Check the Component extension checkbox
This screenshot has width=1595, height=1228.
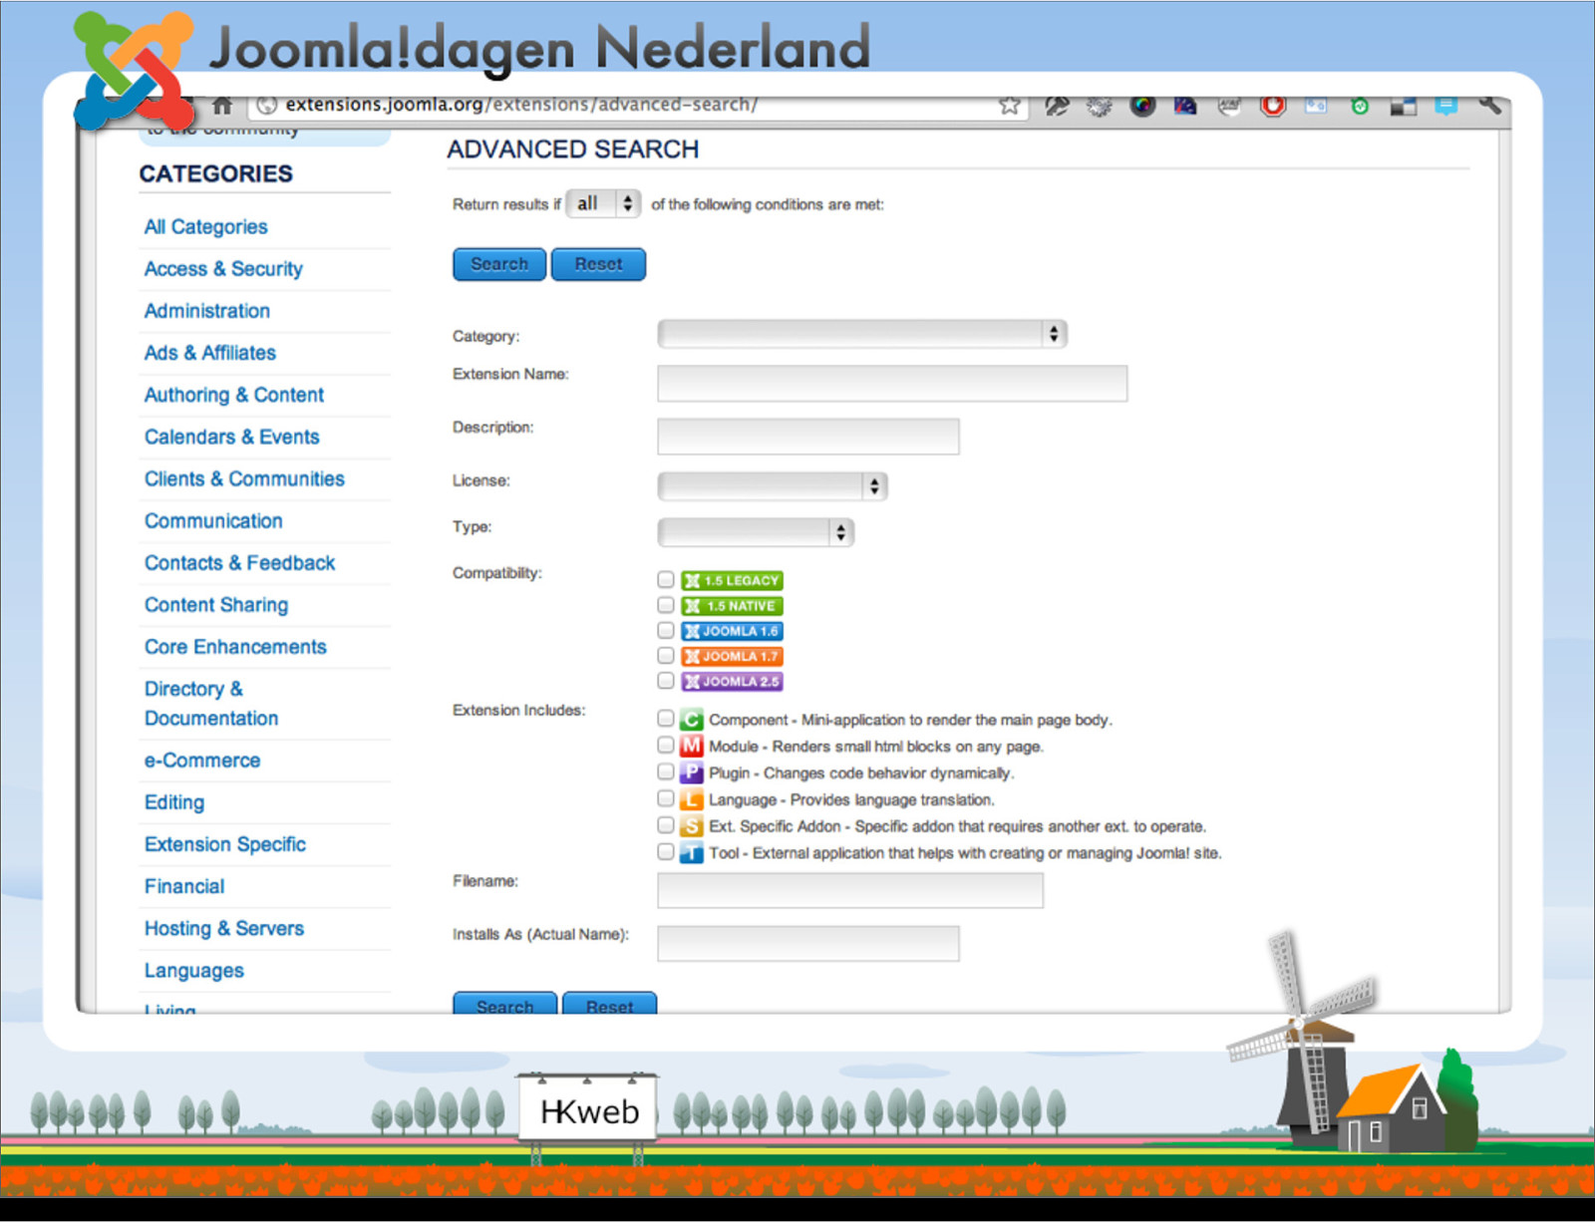666,718
